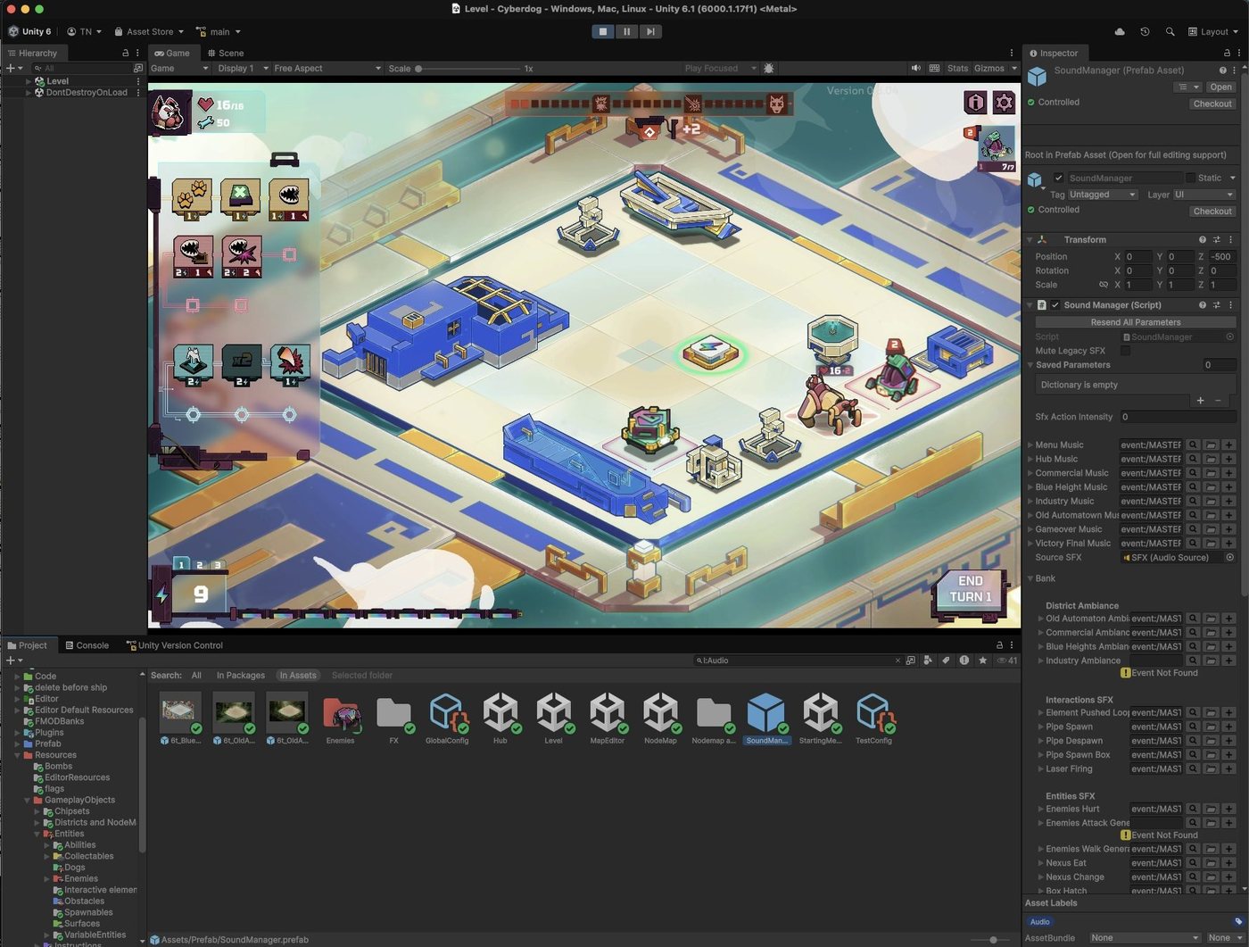Adjust the Game view Scale slider
Viewport: 1249px width, 947px height.
click(468, 68)
